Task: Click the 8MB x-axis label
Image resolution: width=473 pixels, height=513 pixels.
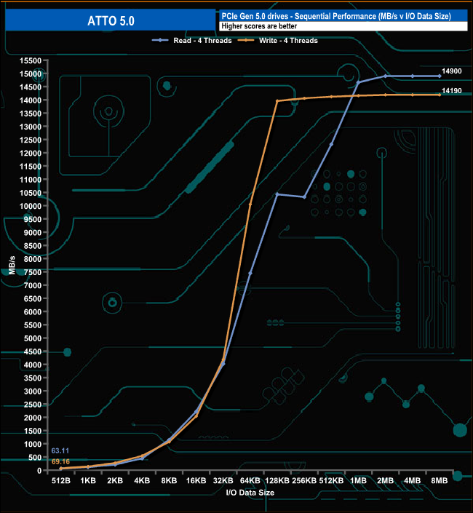Action: coord(440,482)
